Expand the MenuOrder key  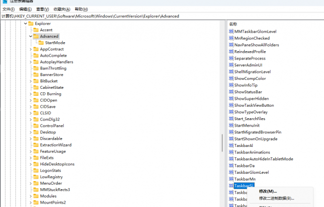click(x=30, y=183)
